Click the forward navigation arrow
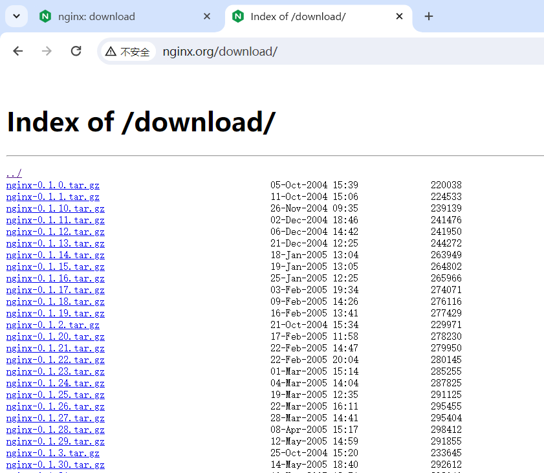544x473 pixels. pyautogui.click(x=47, y=51)
